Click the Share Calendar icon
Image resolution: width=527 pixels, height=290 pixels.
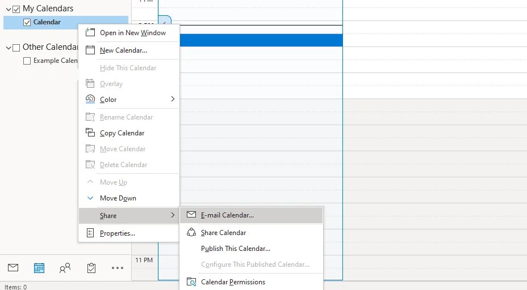(191, 232)
